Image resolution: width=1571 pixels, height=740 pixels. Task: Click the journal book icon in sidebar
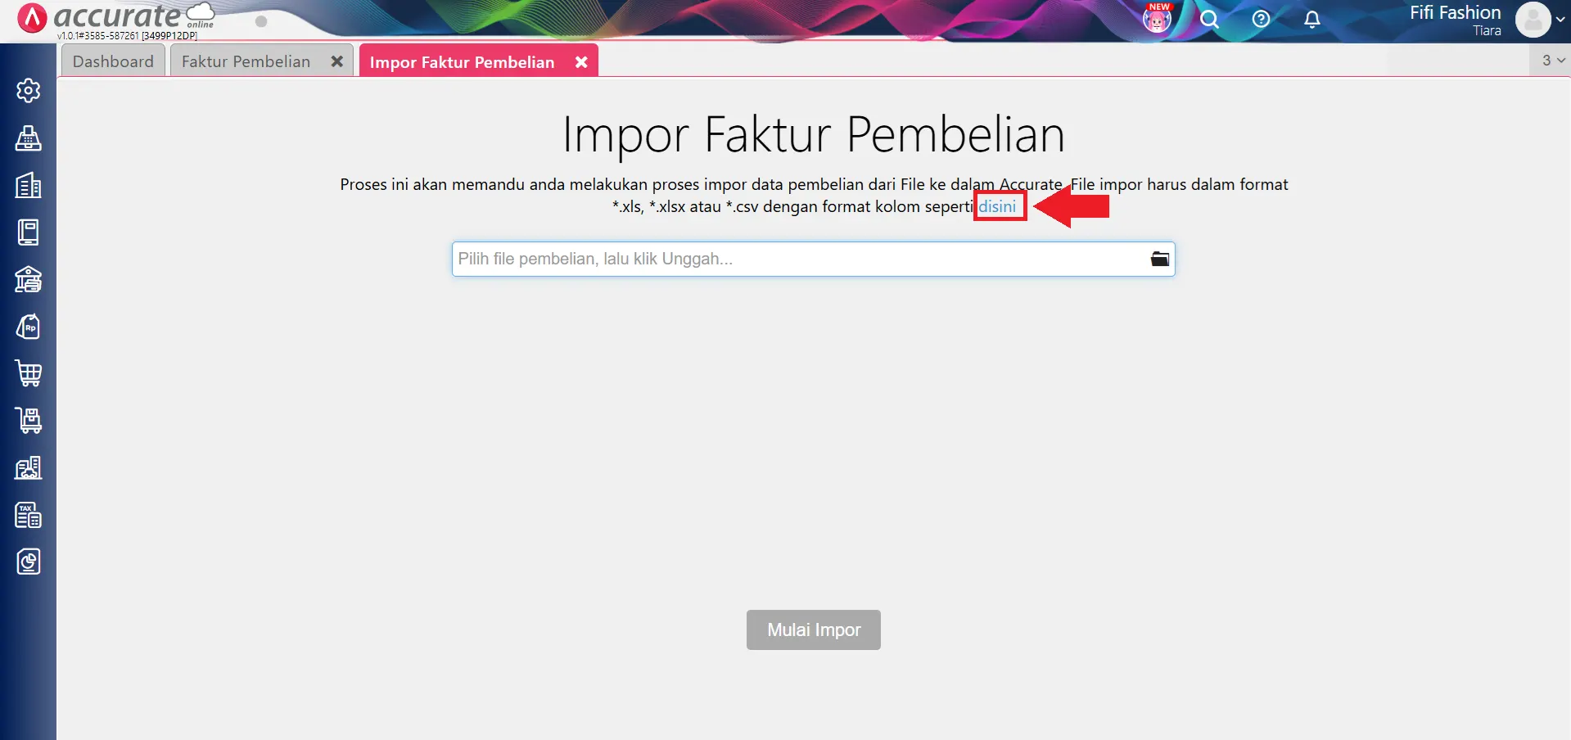tap(29, 232)
